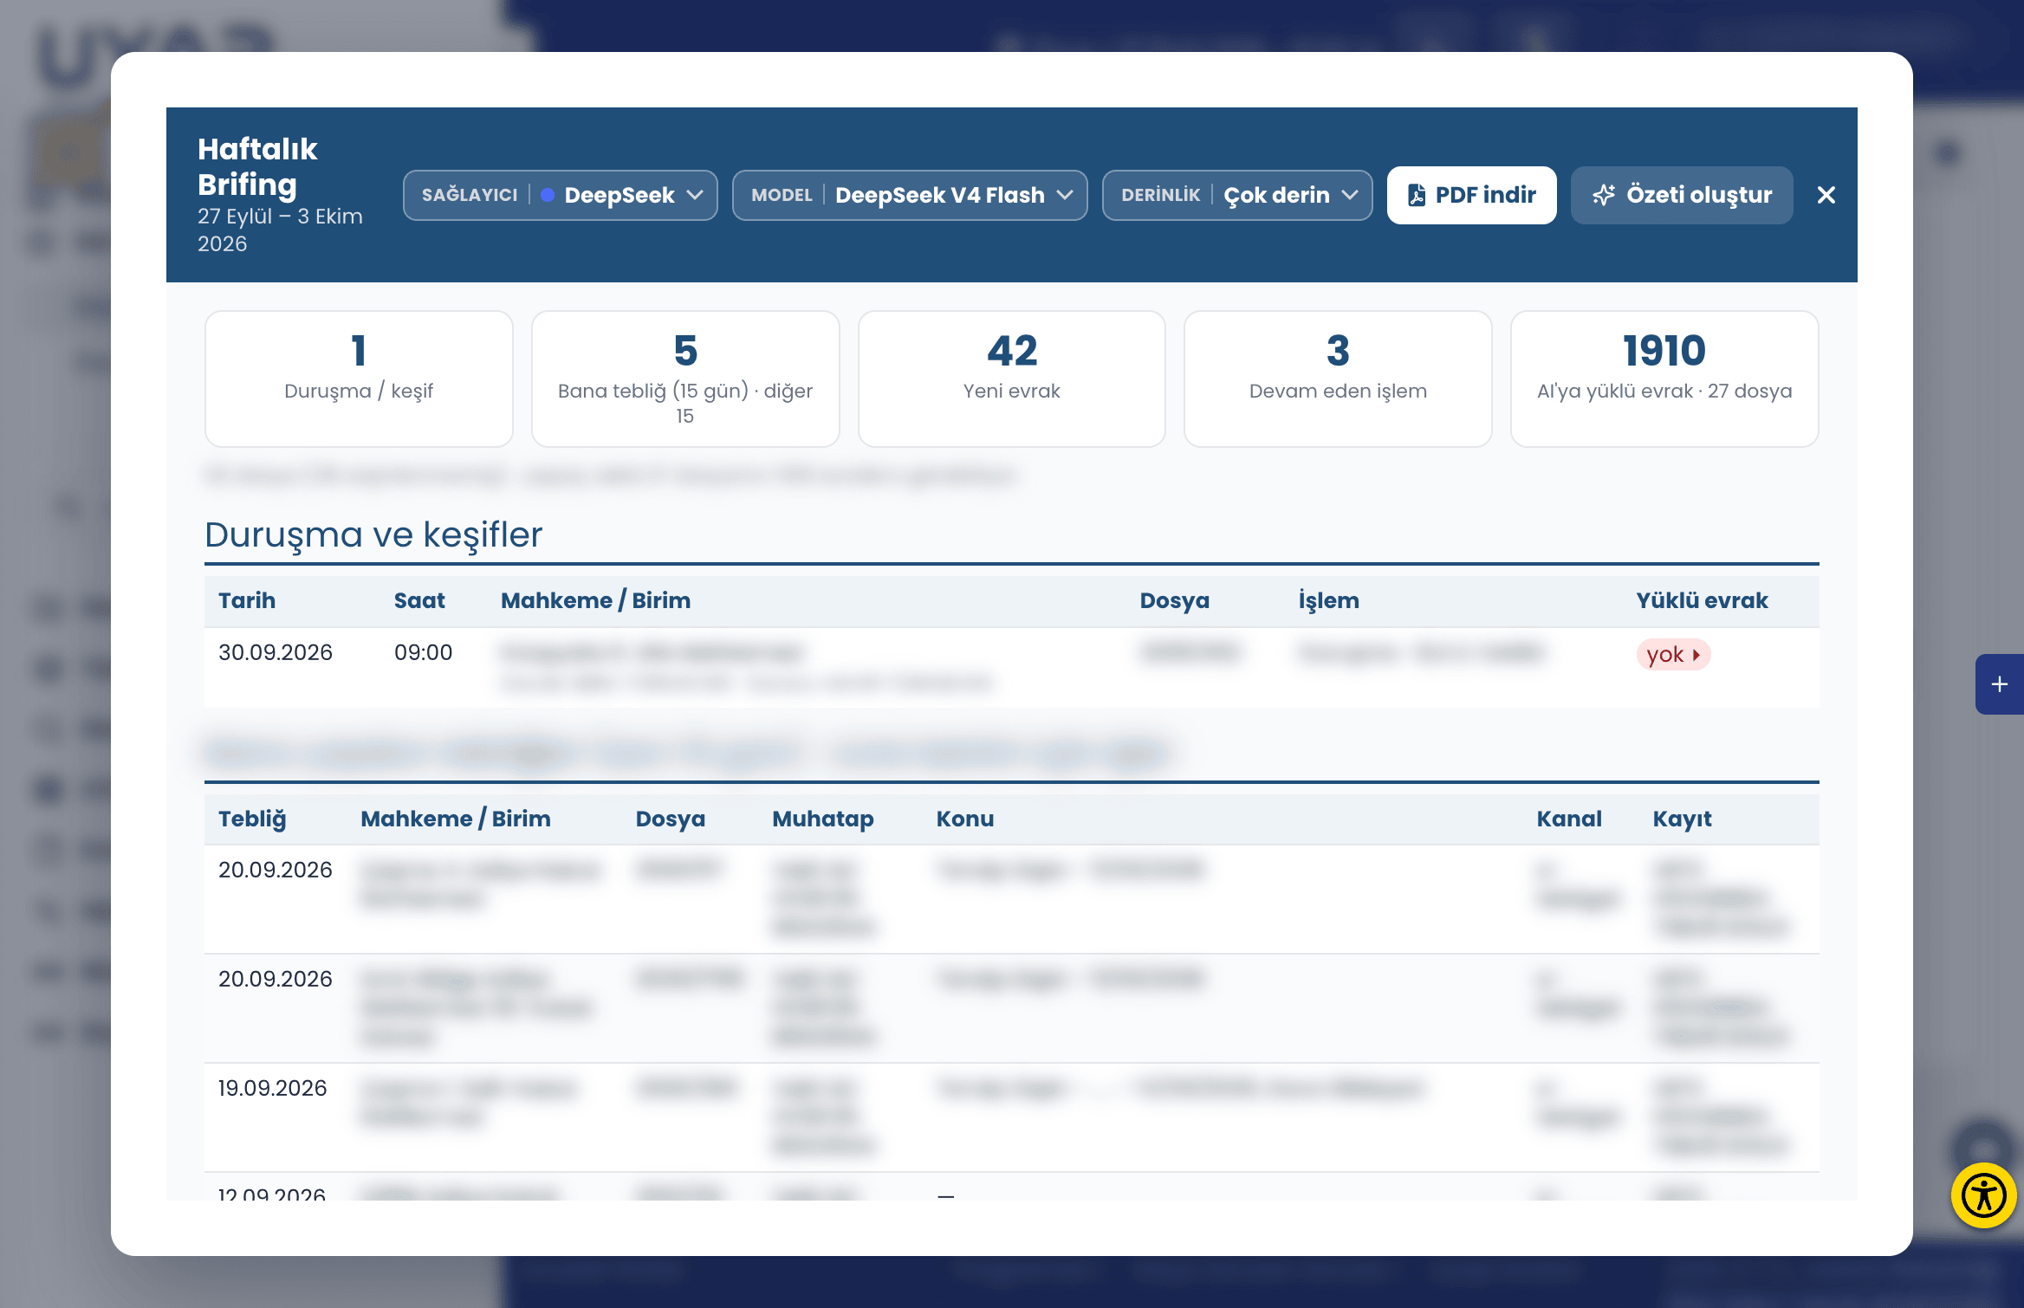Click the Konu column header
The image size is (2024, 1308).
click(965, 819)
